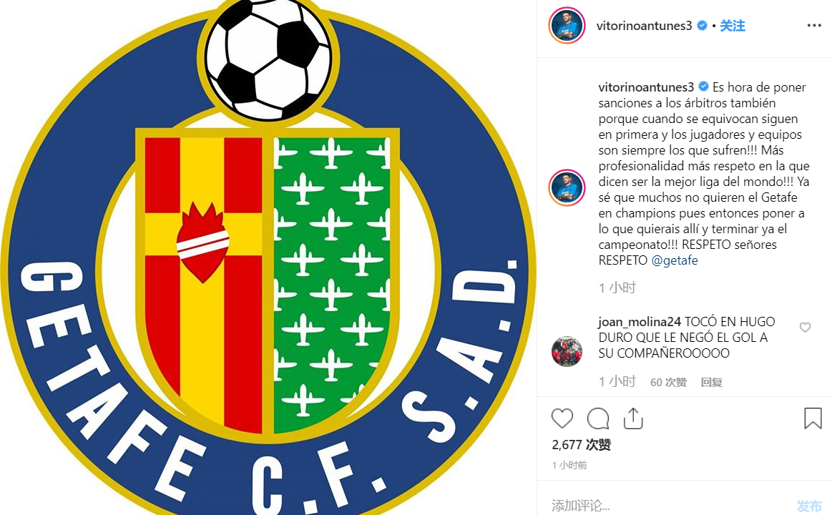The image size is (832, 515).
Task: Open the vitorinoantunes3 header profile avatar
Action: point(567,26)
